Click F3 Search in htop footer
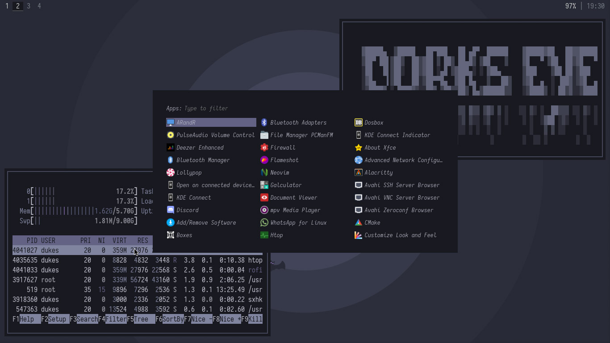Viewport: 610px width, 343px height. coord(84,319)
